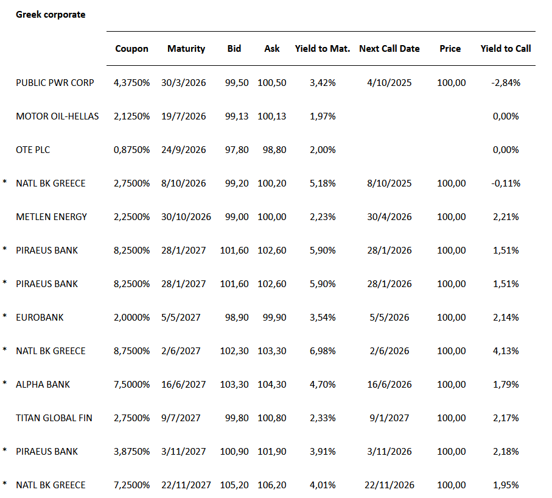
Task: Select the OTE PLC bond name
Action: (x=33, y=150)
